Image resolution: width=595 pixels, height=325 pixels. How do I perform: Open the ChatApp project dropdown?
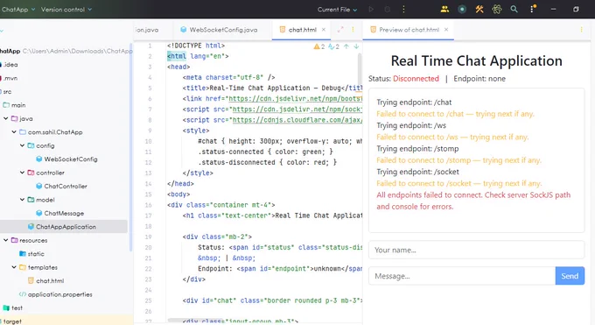tap(17, 10)
